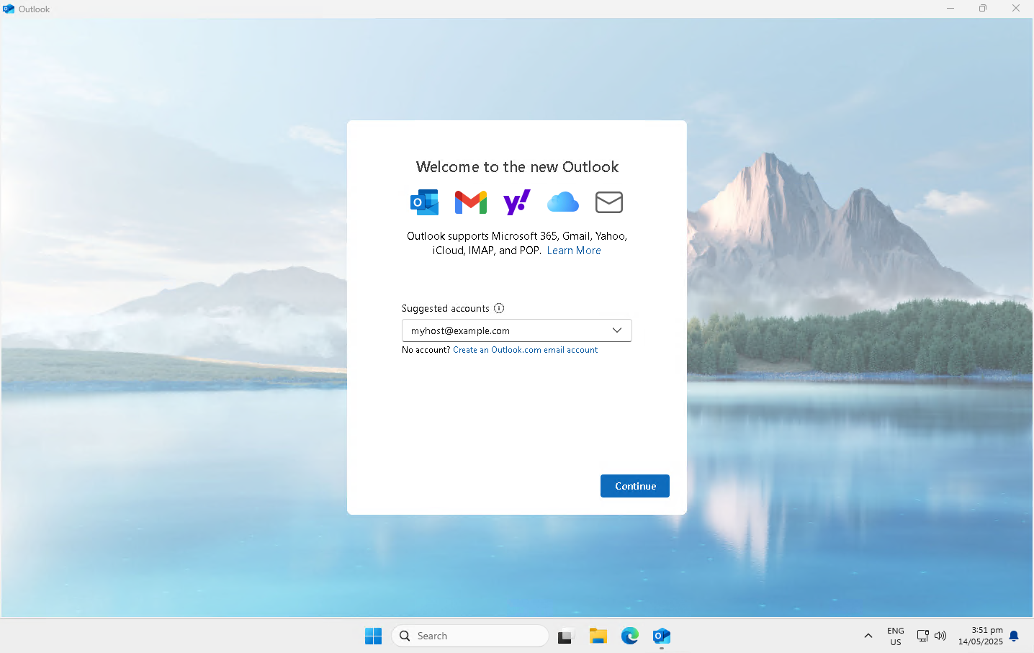Open the network status tray icon
This screenshot has height=653, width=1034.
pyautogui.click(x=922, y=636)
